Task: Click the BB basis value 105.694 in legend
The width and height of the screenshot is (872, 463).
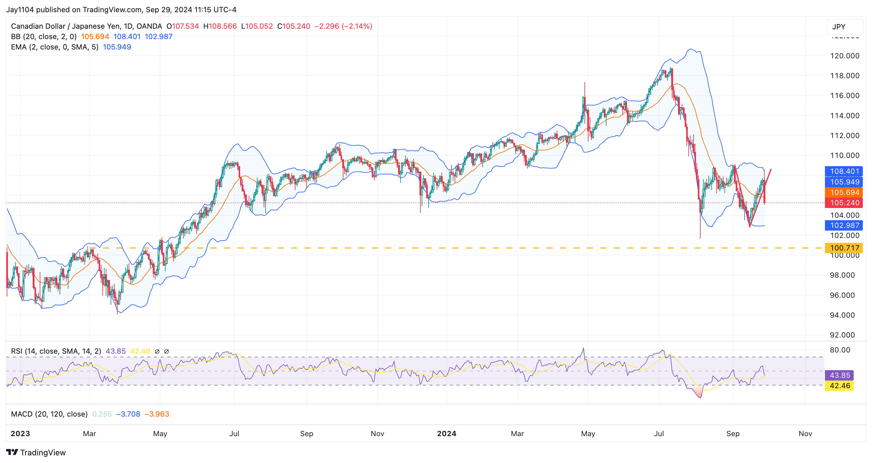Action: click(95, 37)
